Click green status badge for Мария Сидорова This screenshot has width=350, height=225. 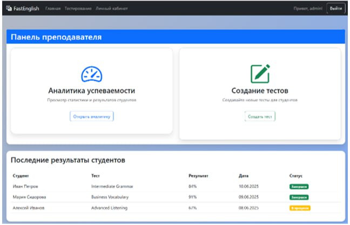pos(299,197)
